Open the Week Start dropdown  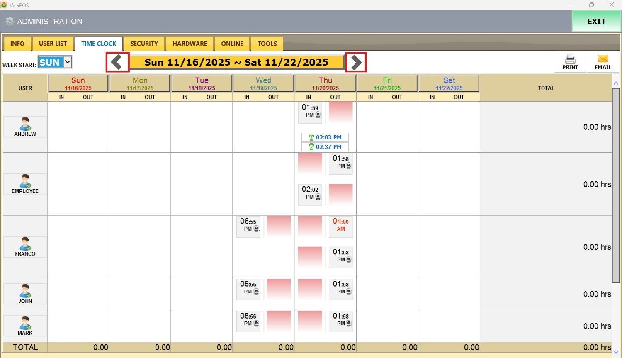click(68, 62)
